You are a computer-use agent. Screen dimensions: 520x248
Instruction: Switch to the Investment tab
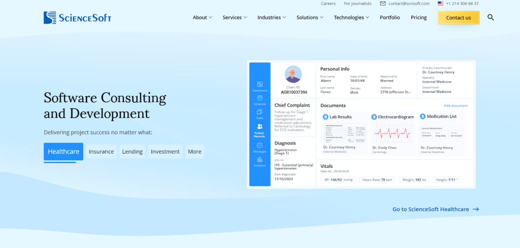point(165,152)
